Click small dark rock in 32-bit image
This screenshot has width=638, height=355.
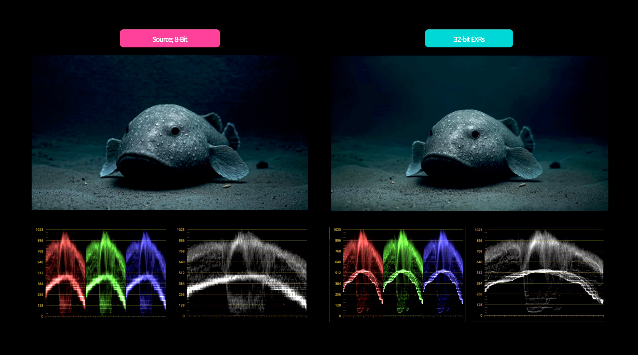pyautogui.click(x=555, y=165)
